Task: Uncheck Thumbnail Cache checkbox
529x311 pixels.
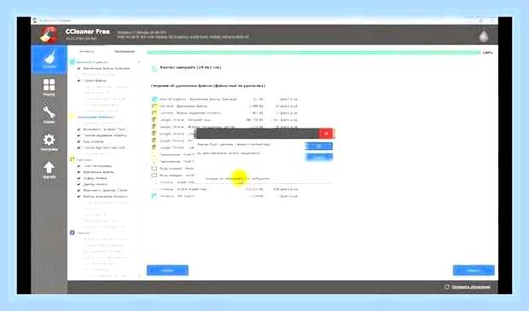Action: point(79,141)
